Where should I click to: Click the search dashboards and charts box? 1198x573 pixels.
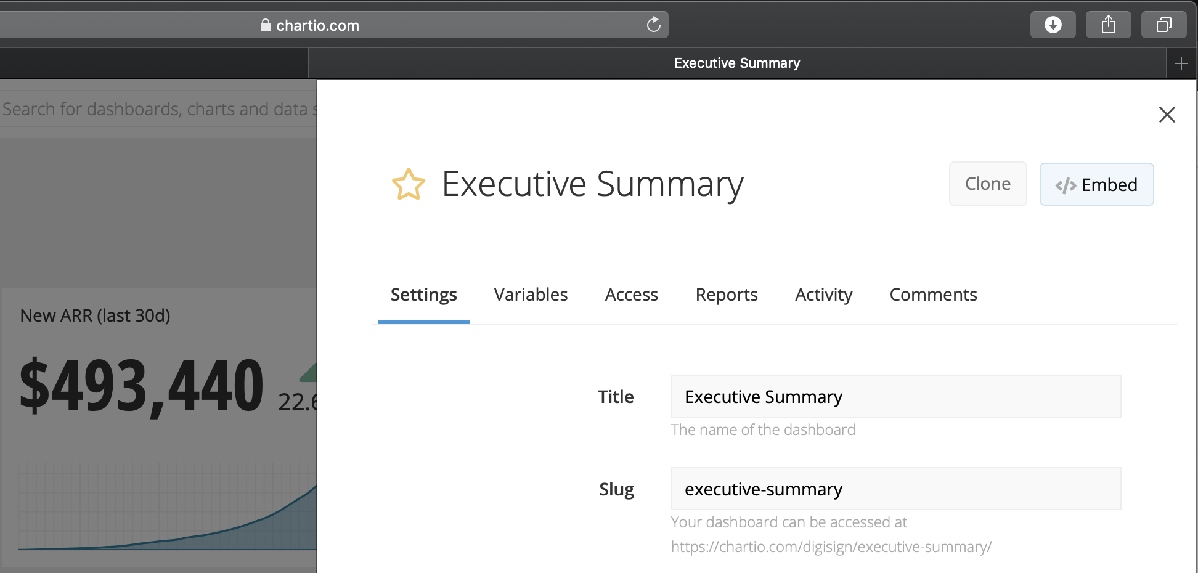coord(158,109)
